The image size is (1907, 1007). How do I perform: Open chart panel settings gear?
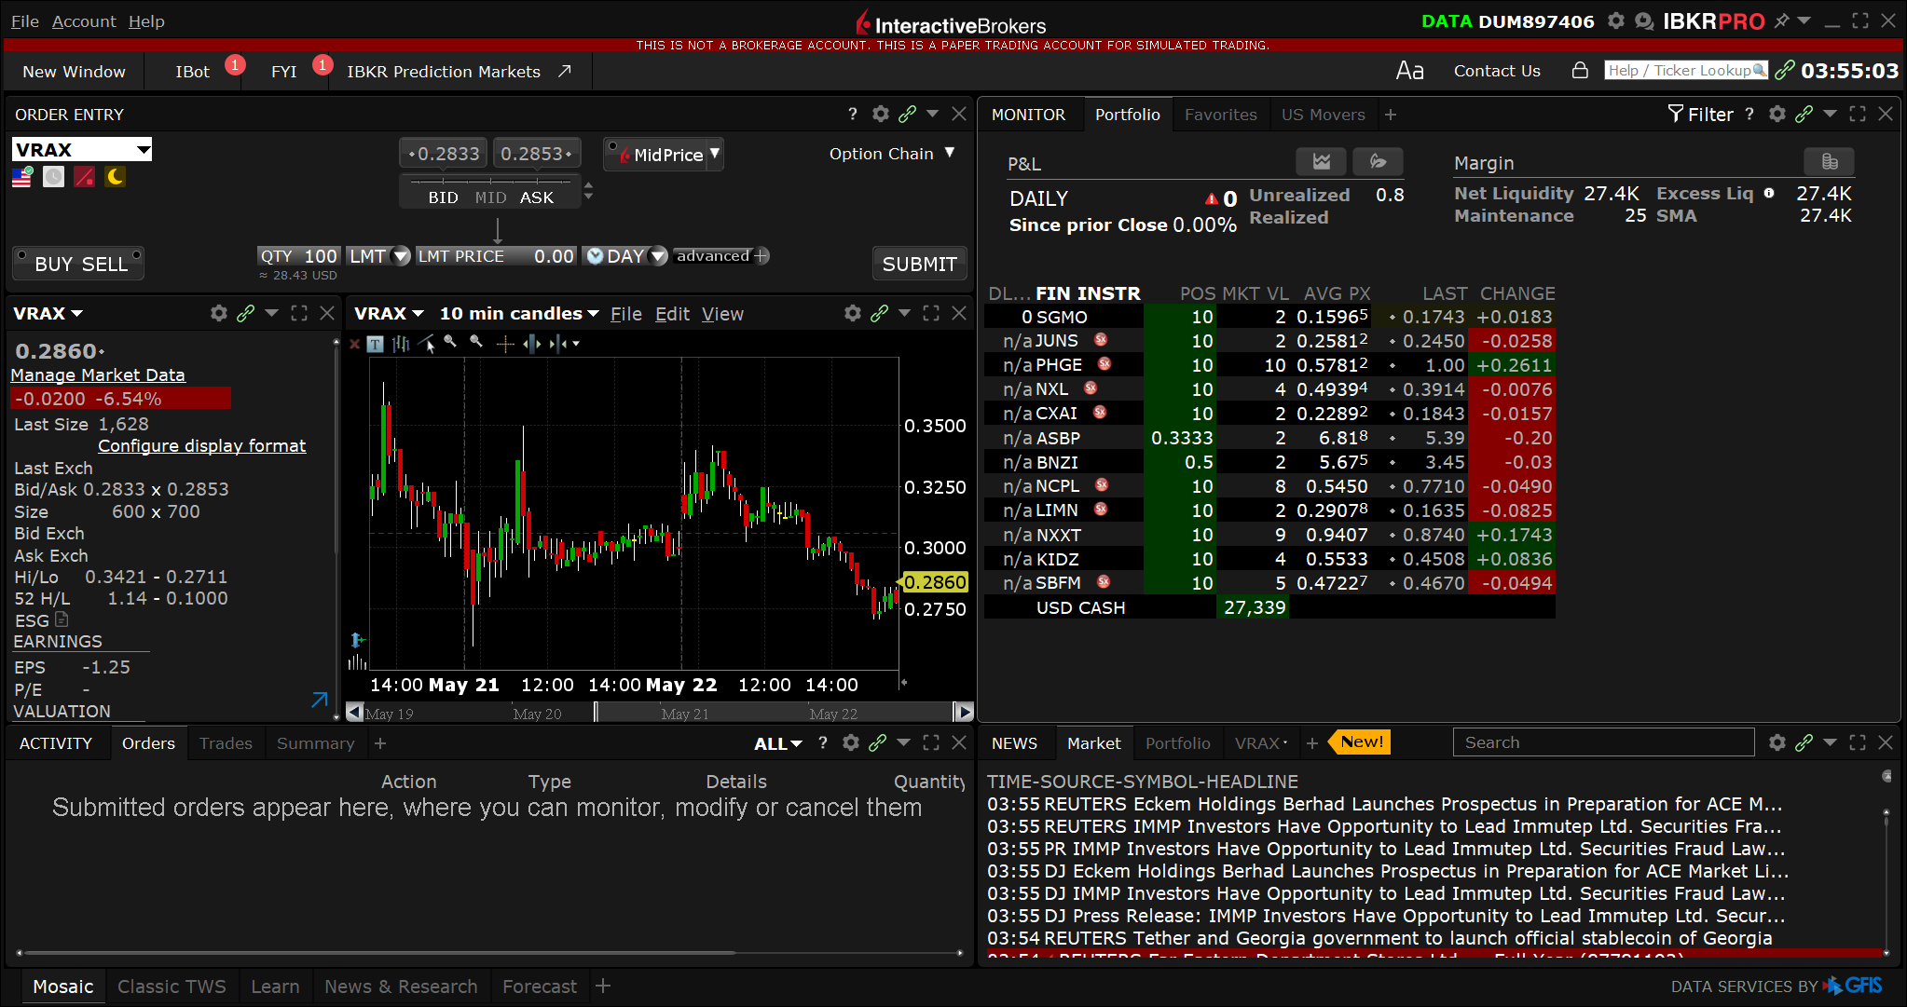[x=852, y=313]
